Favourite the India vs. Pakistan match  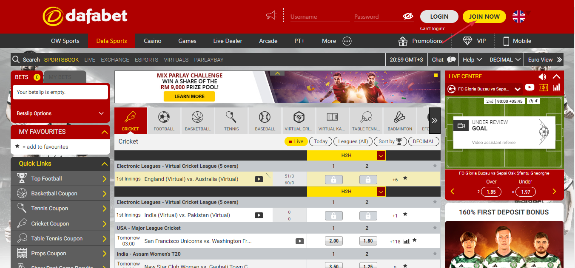[x=405, y=214]
